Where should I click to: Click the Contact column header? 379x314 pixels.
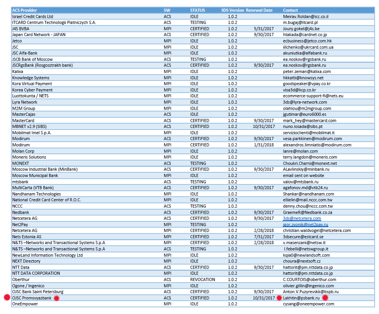pyautogui.click(x=290, y=10)
